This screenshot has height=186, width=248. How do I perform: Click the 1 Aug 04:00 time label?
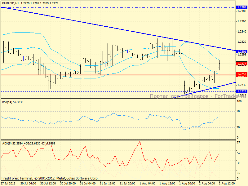point(148,184)
